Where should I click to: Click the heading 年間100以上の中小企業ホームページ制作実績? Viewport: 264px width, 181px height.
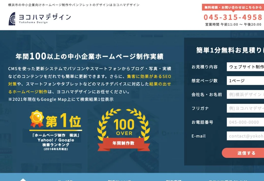89,56
